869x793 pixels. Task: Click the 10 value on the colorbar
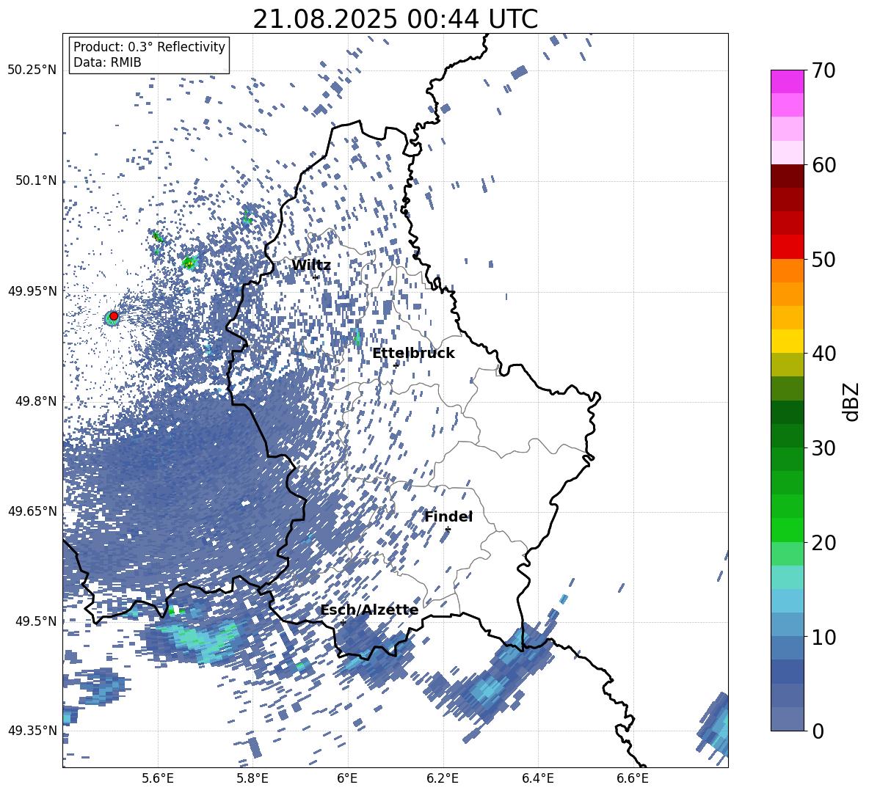(x=823, y=637)
